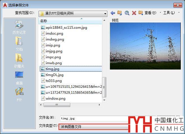Close the 选择参照文件 dialog
Viewport: 185px width, 134px height.
[x=178, y=5]
